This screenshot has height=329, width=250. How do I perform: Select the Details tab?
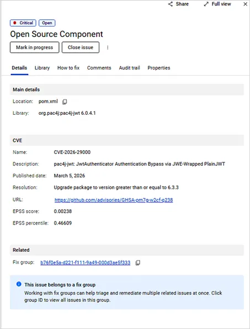19,68
